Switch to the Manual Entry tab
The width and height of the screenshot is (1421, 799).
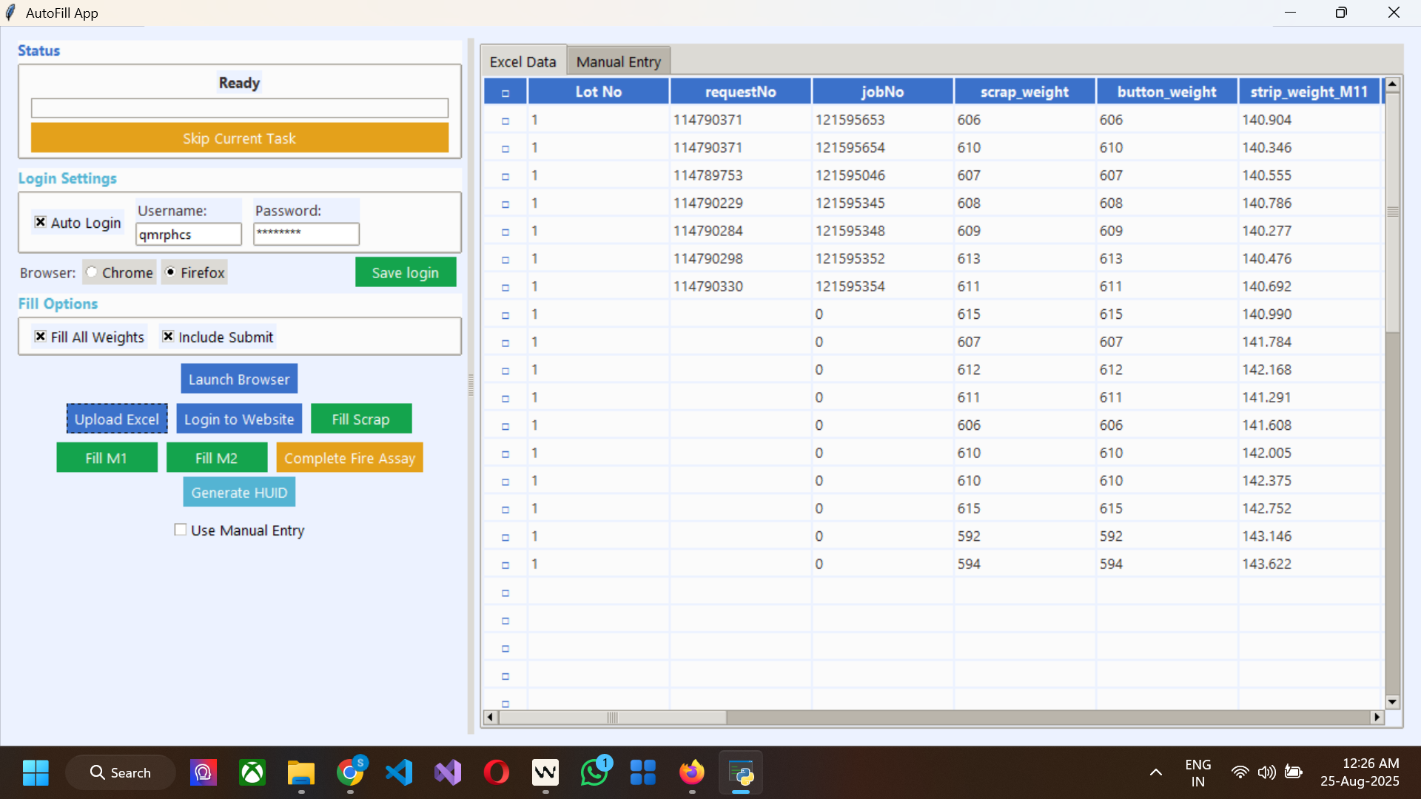point(619,61)
